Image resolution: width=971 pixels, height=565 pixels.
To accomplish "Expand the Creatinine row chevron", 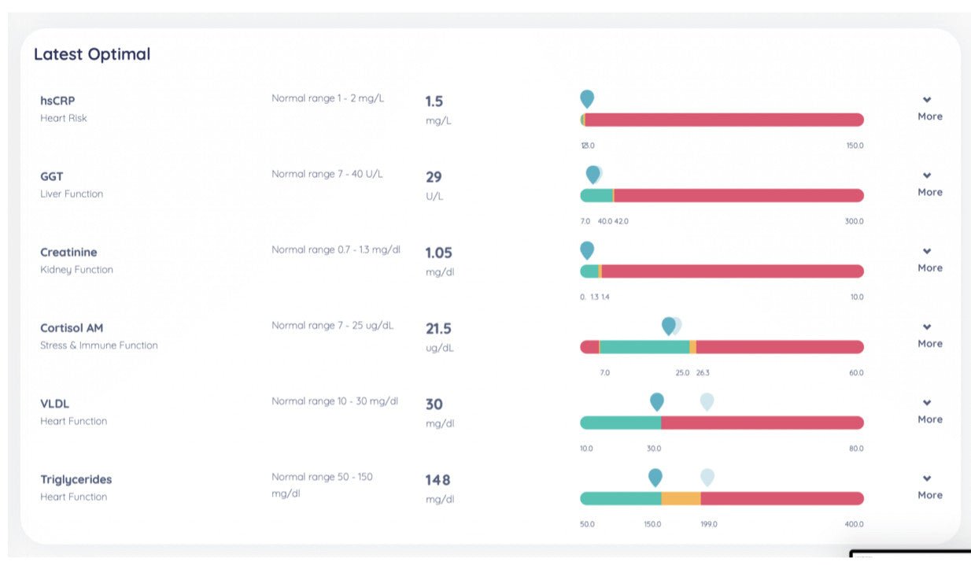I will [x=927, y=251].
